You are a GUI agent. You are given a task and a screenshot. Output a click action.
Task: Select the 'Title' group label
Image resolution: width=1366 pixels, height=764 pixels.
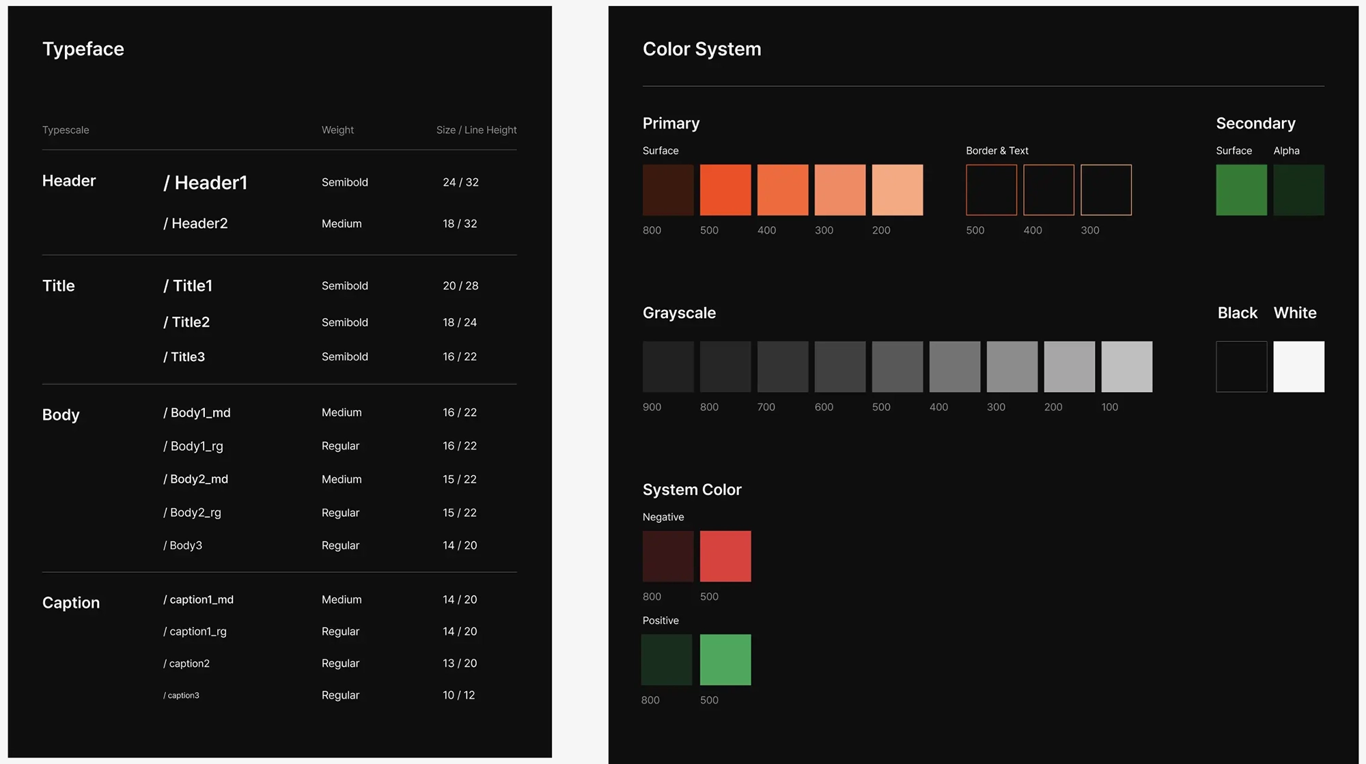click(x=59, y=285)
